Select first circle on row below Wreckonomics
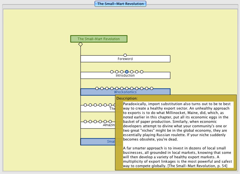240x174 pixels. tap(85, 105)
